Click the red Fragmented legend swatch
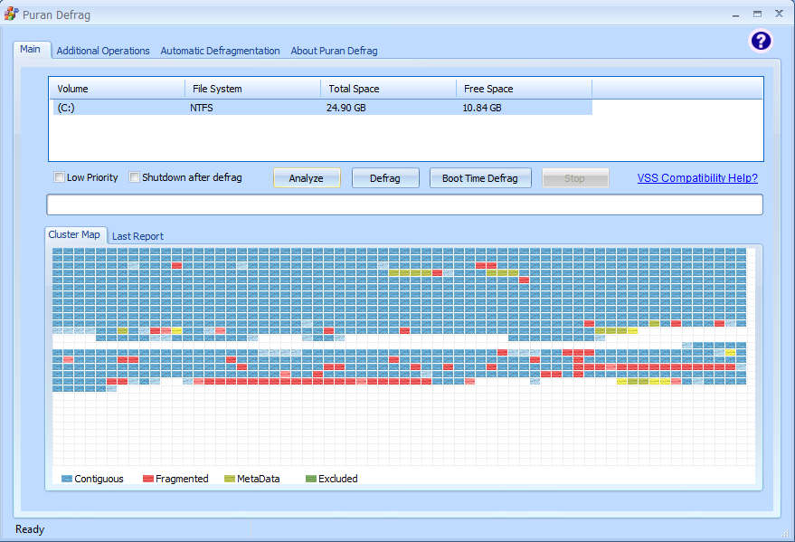This screenshot has width=795, height=542. [147, 479]
